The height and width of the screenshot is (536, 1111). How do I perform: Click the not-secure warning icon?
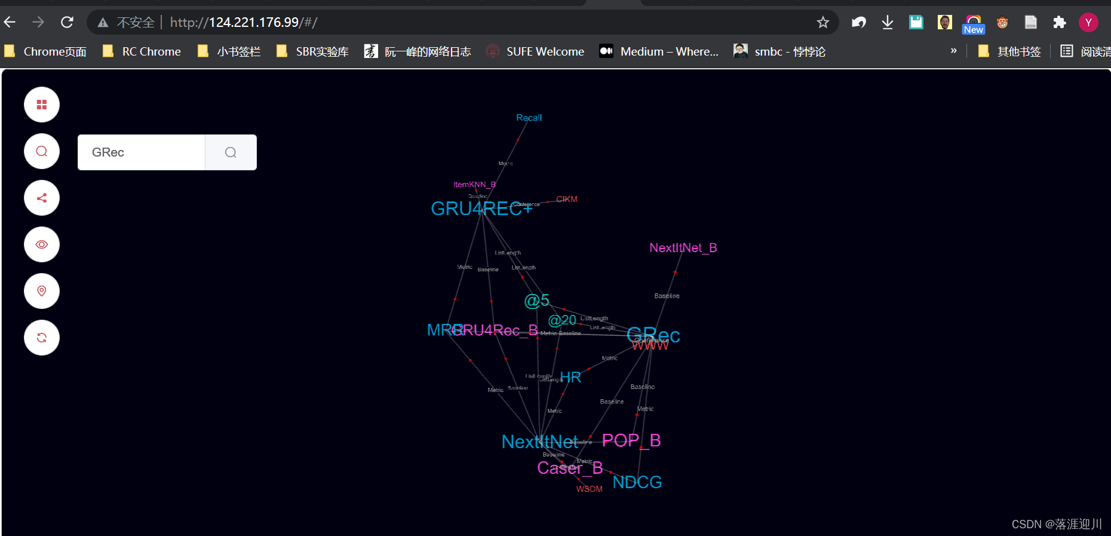103,23
